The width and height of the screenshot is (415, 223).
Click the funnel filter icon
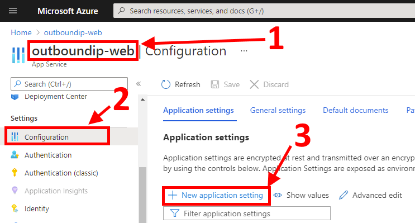[x=175, y=213]
